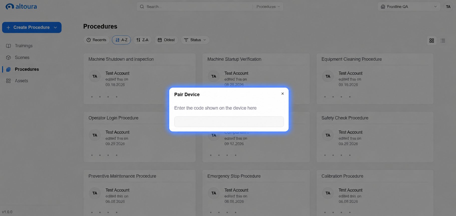The image size is (456, 216).
Task: Open the Calibration Procedure card
Action: [375, 193]
